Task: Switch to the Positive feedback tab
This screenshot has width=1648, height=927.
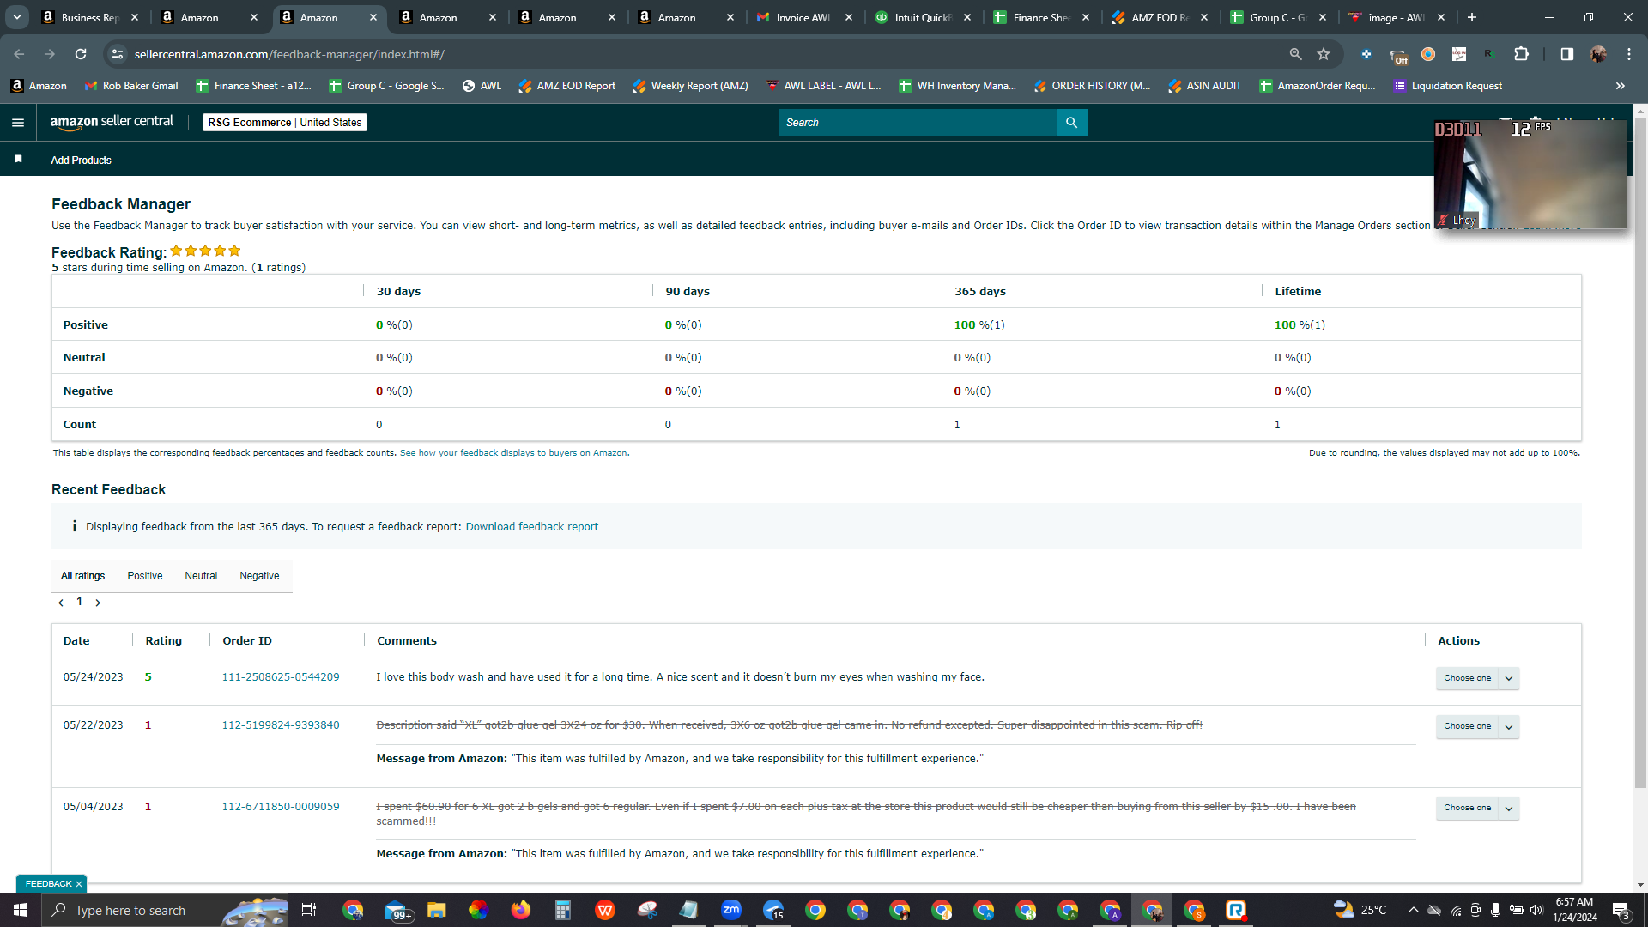Action: pos(145,576)
